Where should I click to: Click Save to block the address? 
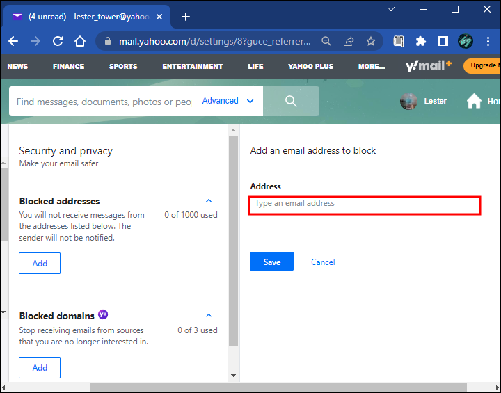[271, 262]
